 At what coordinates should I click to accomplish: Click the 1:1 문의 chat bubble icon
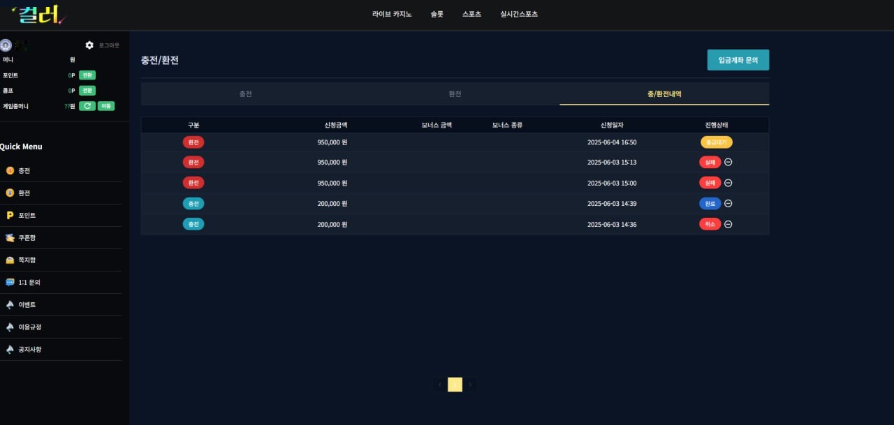click(x=10, y=282)
